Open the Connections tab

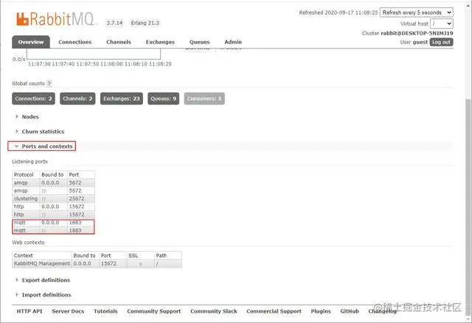point(75,42)
